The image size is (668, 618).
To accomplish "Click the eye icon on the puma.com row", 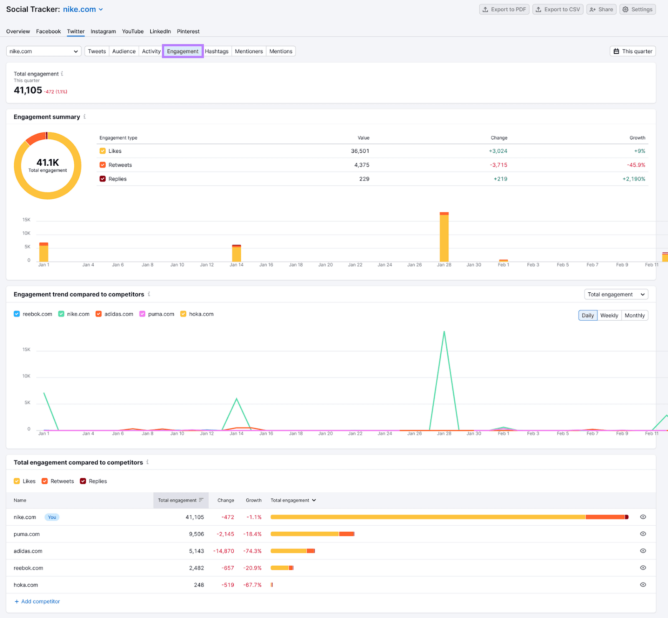I will point(643,534).
